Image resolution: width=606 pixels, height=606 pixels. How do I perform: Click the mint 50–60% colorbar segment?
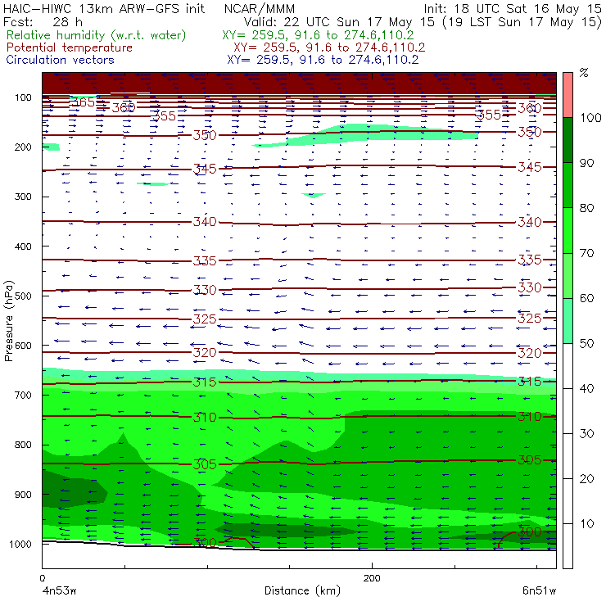(568, 321)
